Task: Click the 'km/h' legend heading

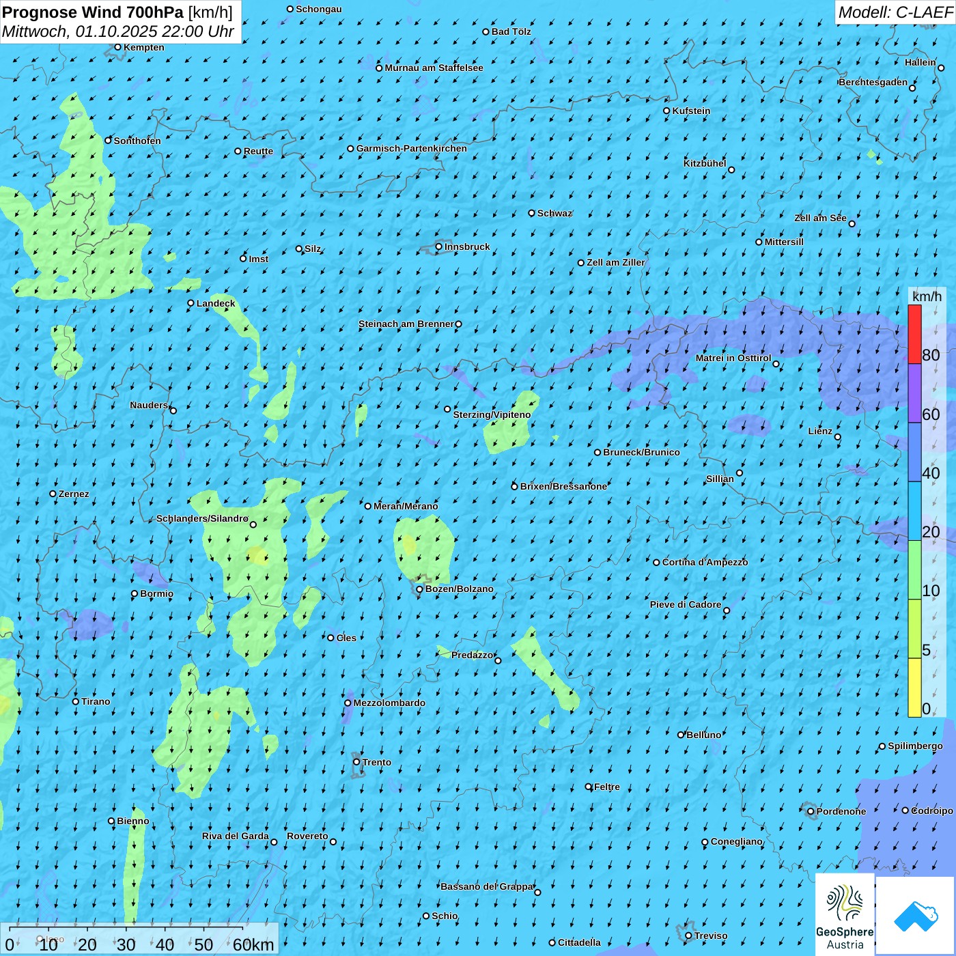Action: coord(927,296)
